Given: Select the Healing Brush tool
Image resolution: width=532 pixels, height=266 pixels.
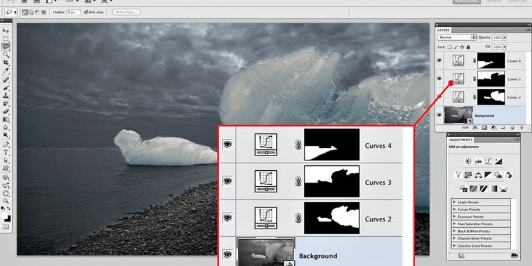Looking at the screenshot, I should click(6, 79).
